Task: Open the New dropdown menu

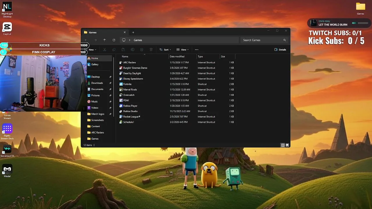Action: 92,50
